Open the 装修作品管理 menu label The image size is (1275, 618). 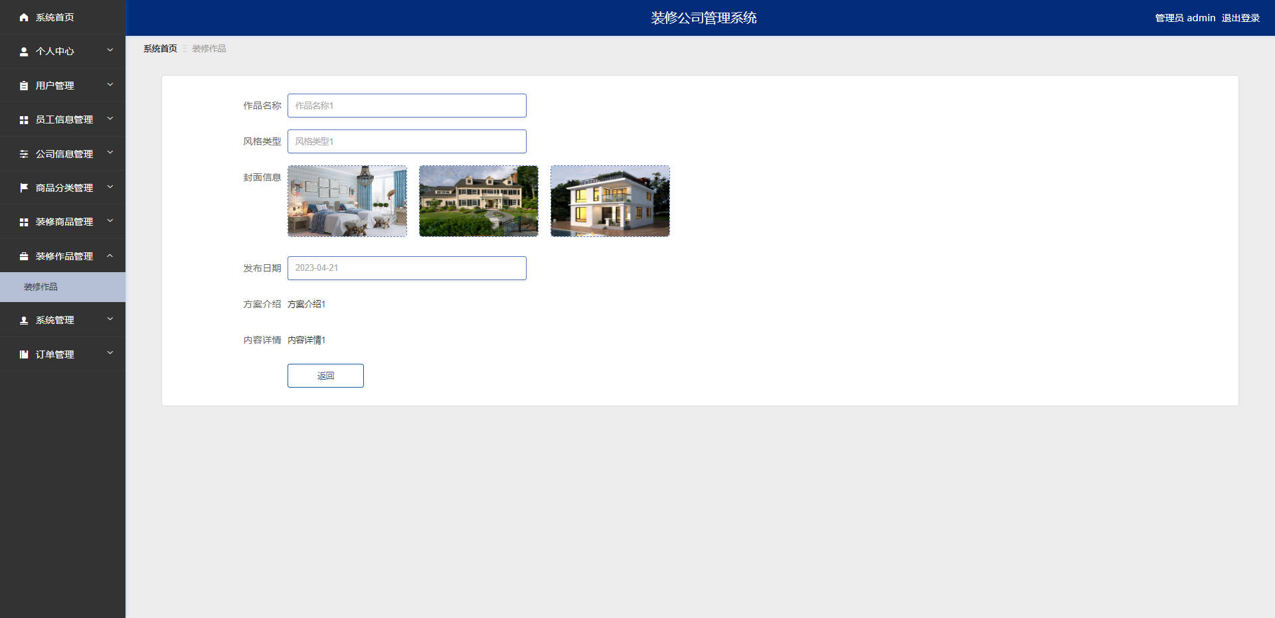[x=64, y=256]
